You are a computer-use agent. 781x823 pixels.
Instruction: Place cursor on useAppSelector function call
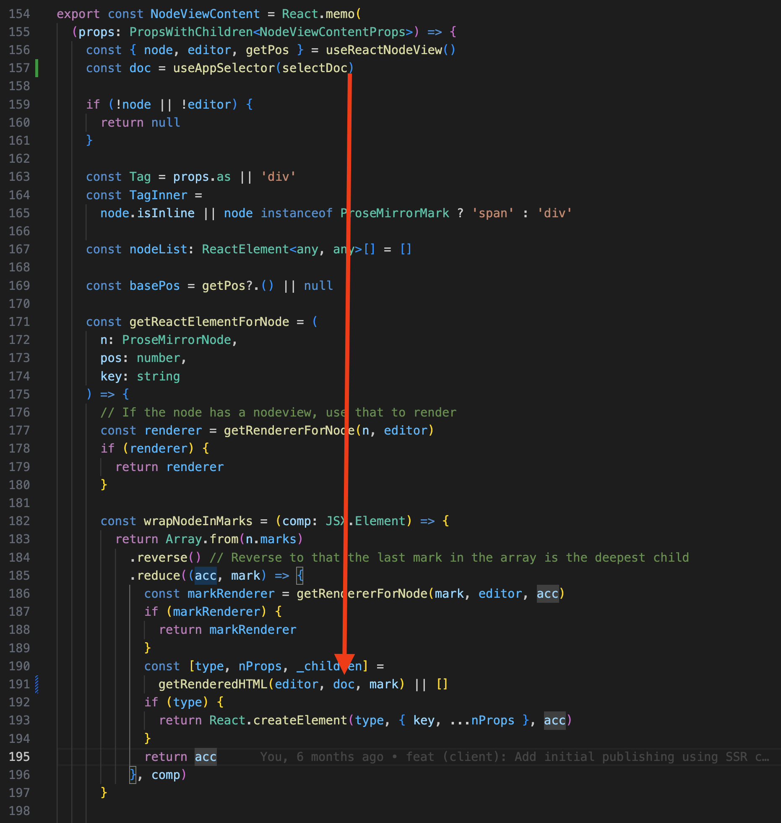[224, 68]
